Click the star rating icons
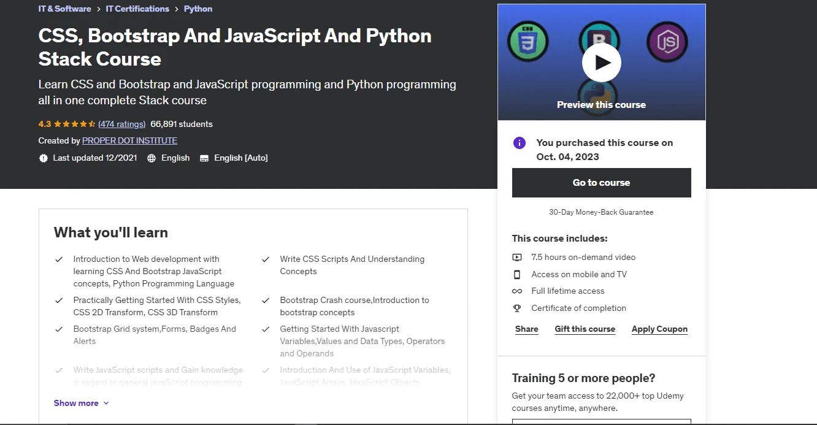This screenshot has width=817, height=425. (x=75, y=124)
